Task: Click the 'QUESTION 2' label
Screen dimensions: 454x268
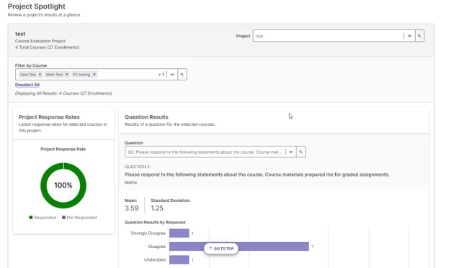Action: (138, 167)
